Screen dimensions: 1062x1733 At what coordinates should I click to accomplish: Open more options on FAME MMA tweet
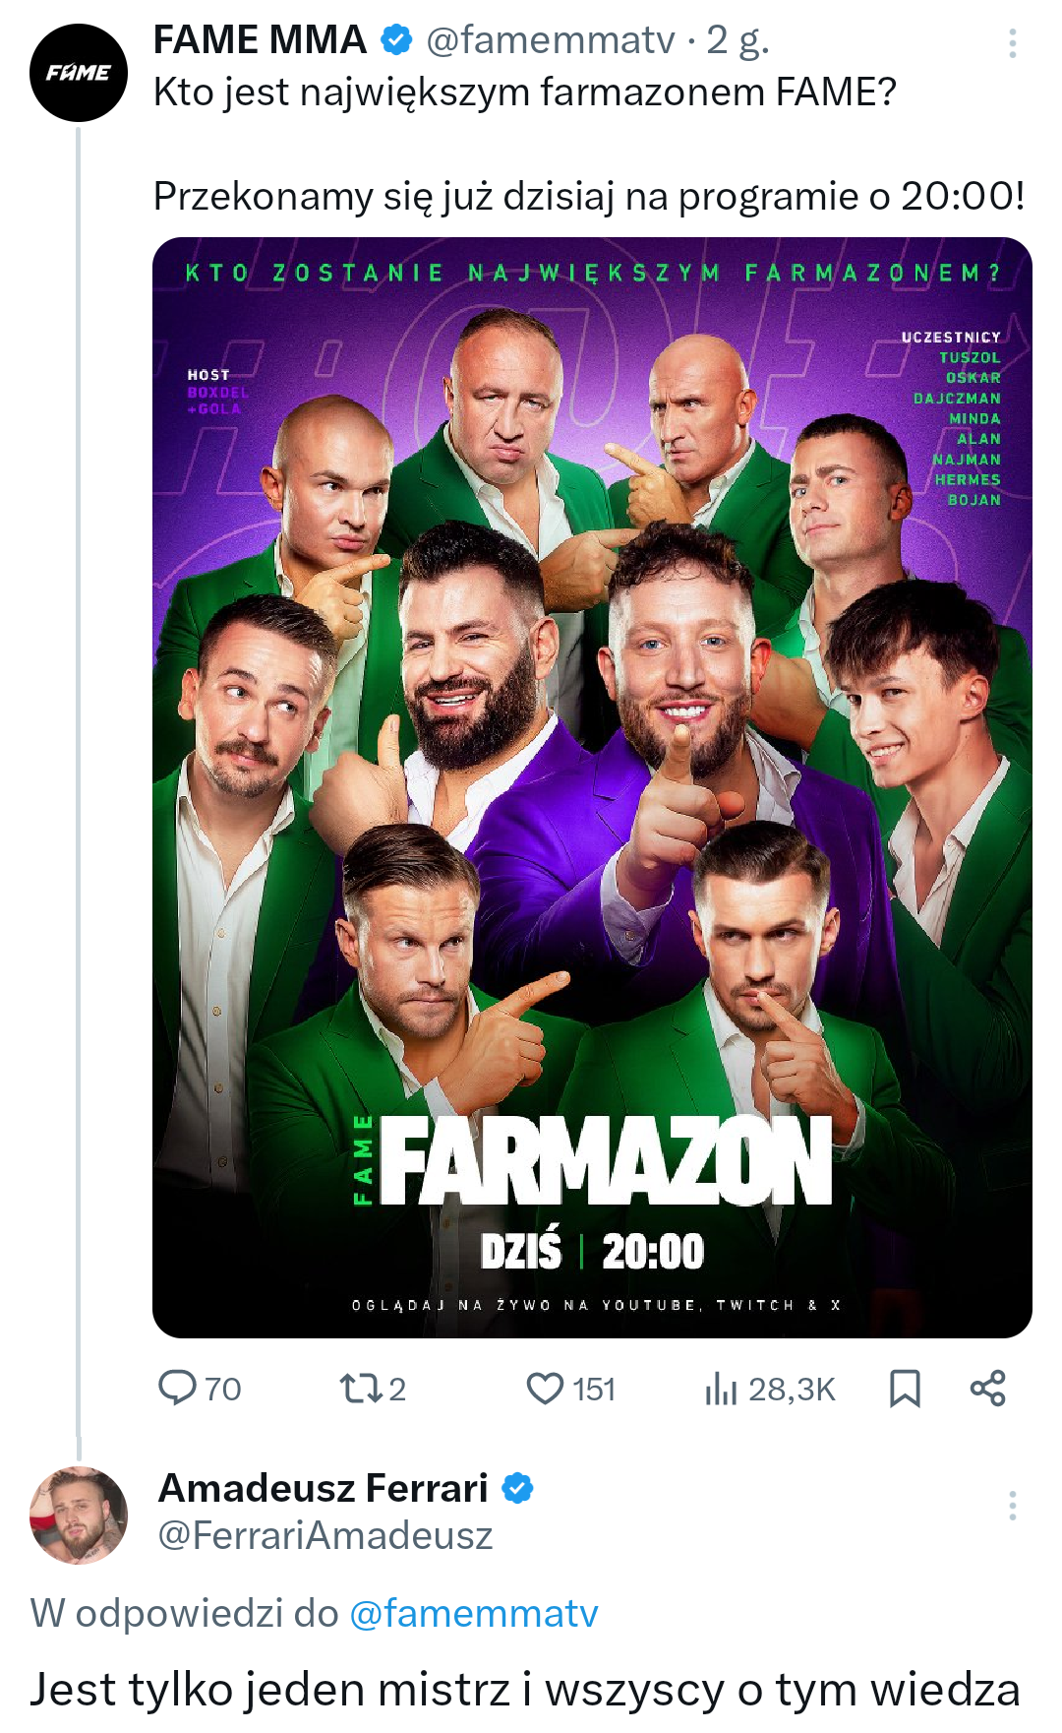tap(1012, 42)
